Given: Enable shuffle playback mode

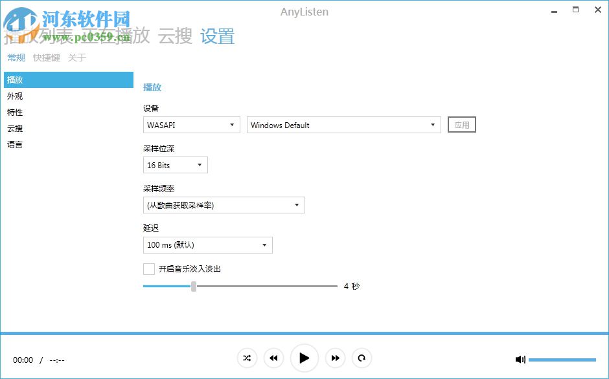Looking at the screenshot, I should tap(247, 358).
